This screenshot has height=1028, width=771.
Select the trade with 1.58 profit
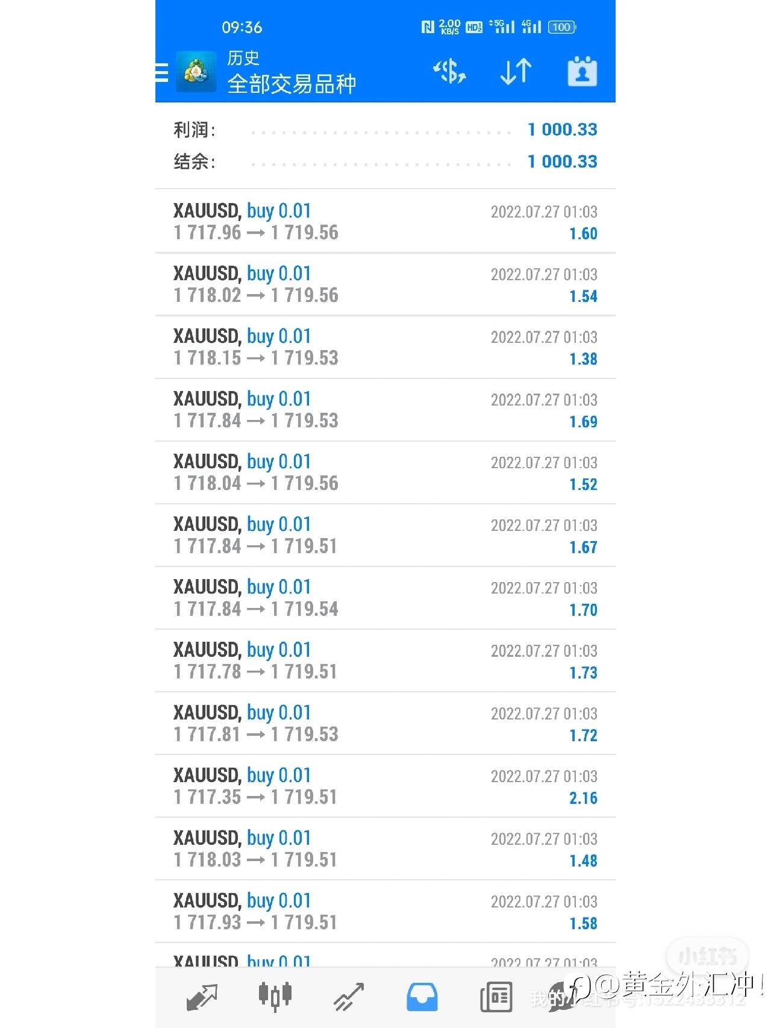click(385, 912)
